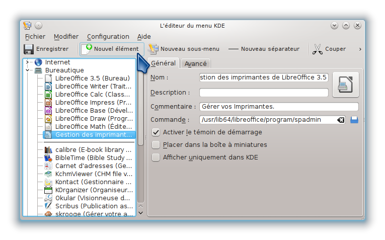
Task: Open the Configuration menu
Action: (x=108, y=37)
